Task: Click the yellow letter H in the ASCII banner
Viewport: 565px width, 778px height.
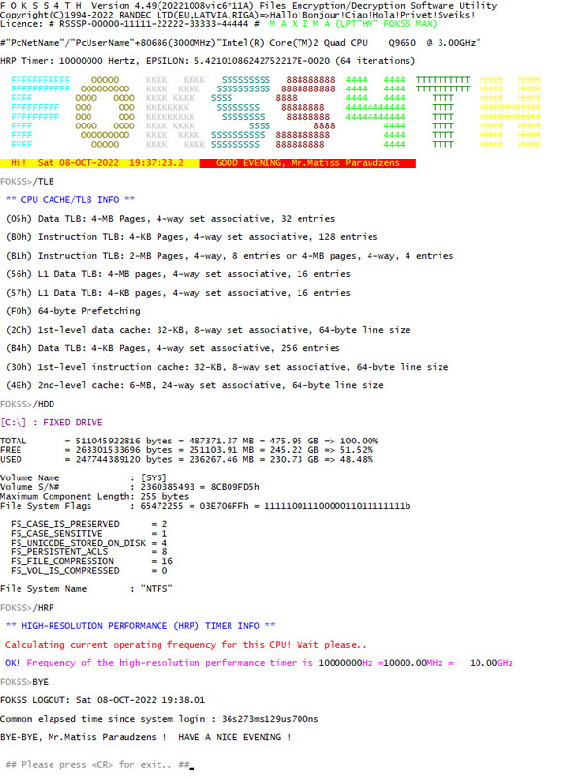Action: tap(511, 112)
